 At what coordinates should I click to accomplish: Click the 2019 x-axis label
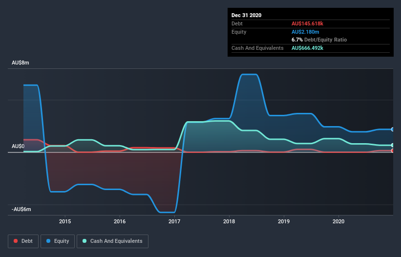tap(284, 221)
